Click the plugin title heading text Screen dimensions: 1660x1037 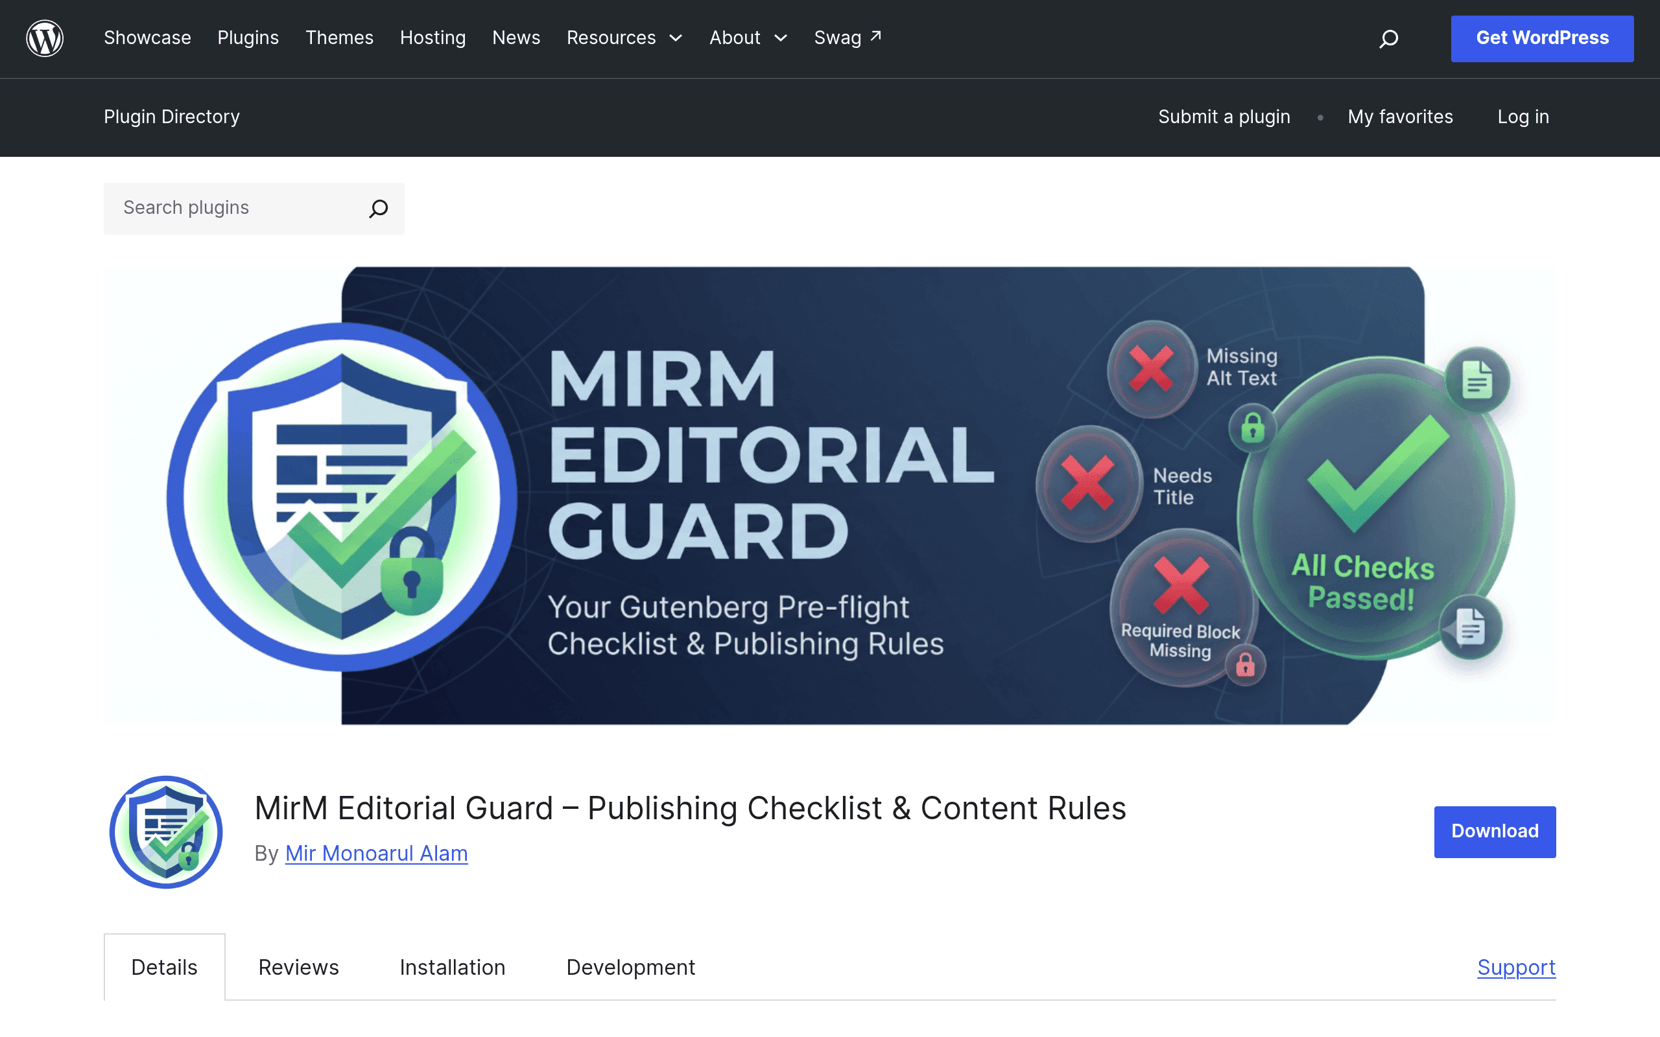pyautogui.click(x=690, y=808)
